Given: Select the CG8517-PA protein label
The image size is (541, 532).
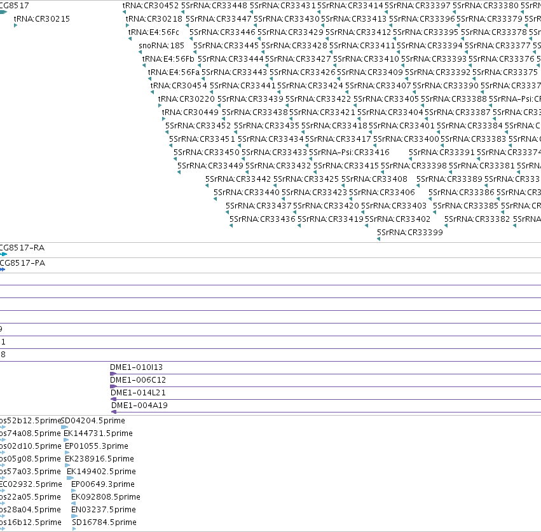Looking at the screenshot, I should (x=22, y=263).
